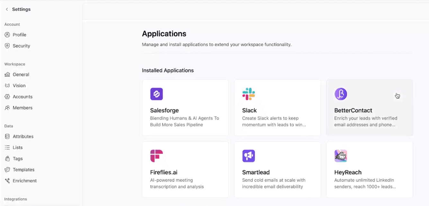Open the Vision workspace settings
This screenshot has height=206, width=429.
tap(19, 85)
